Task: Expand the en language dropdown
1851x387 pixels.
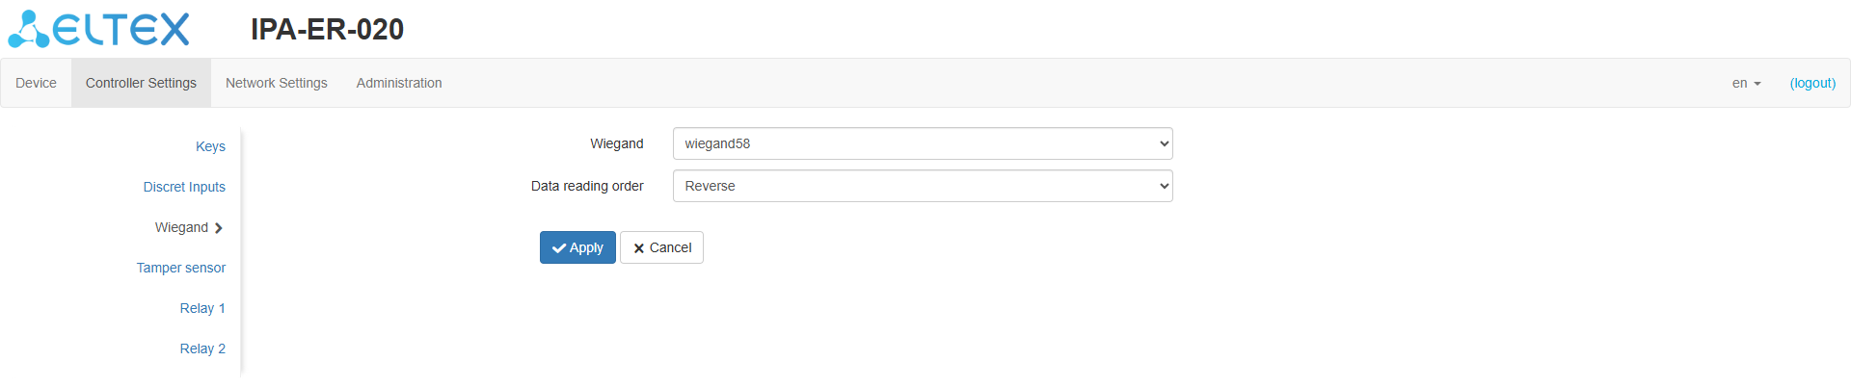Action: (x=1746, y=83)
